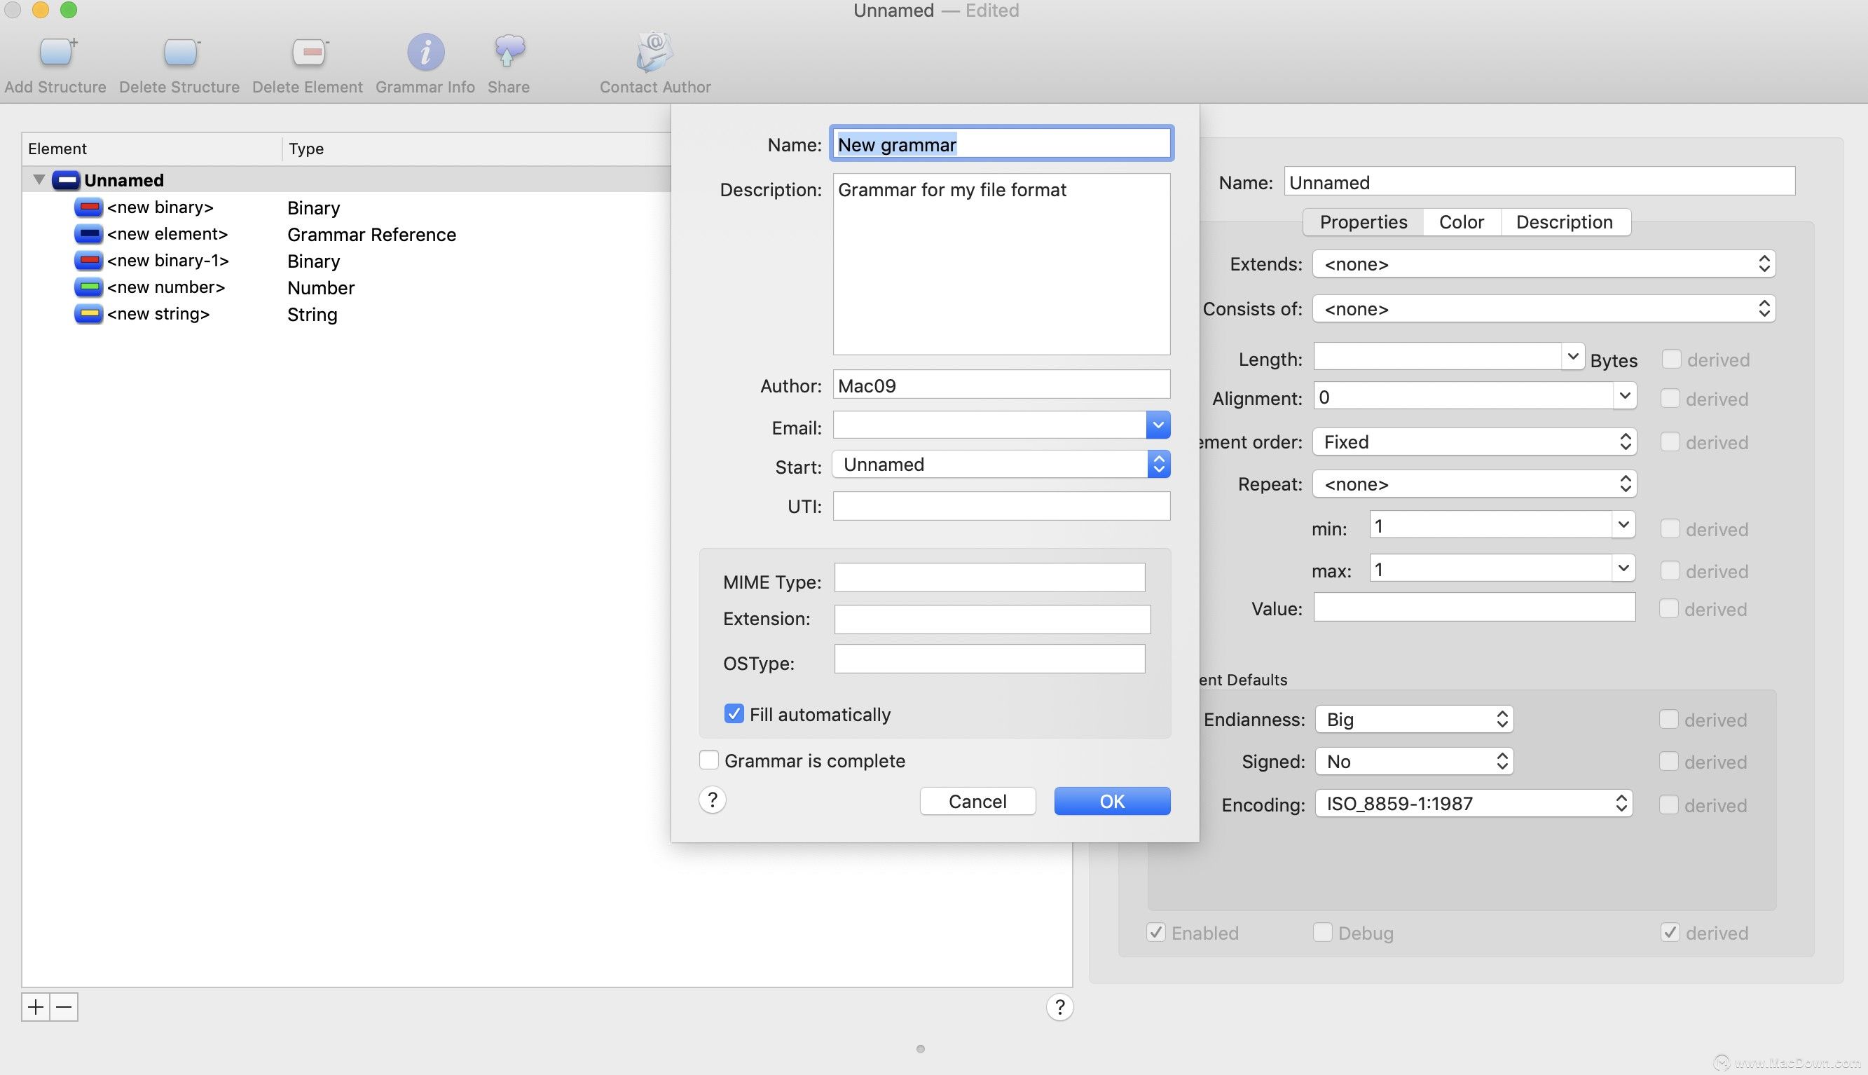Click the MIME Type input field
This screenshot has height=1075, width=1868.
989,578
